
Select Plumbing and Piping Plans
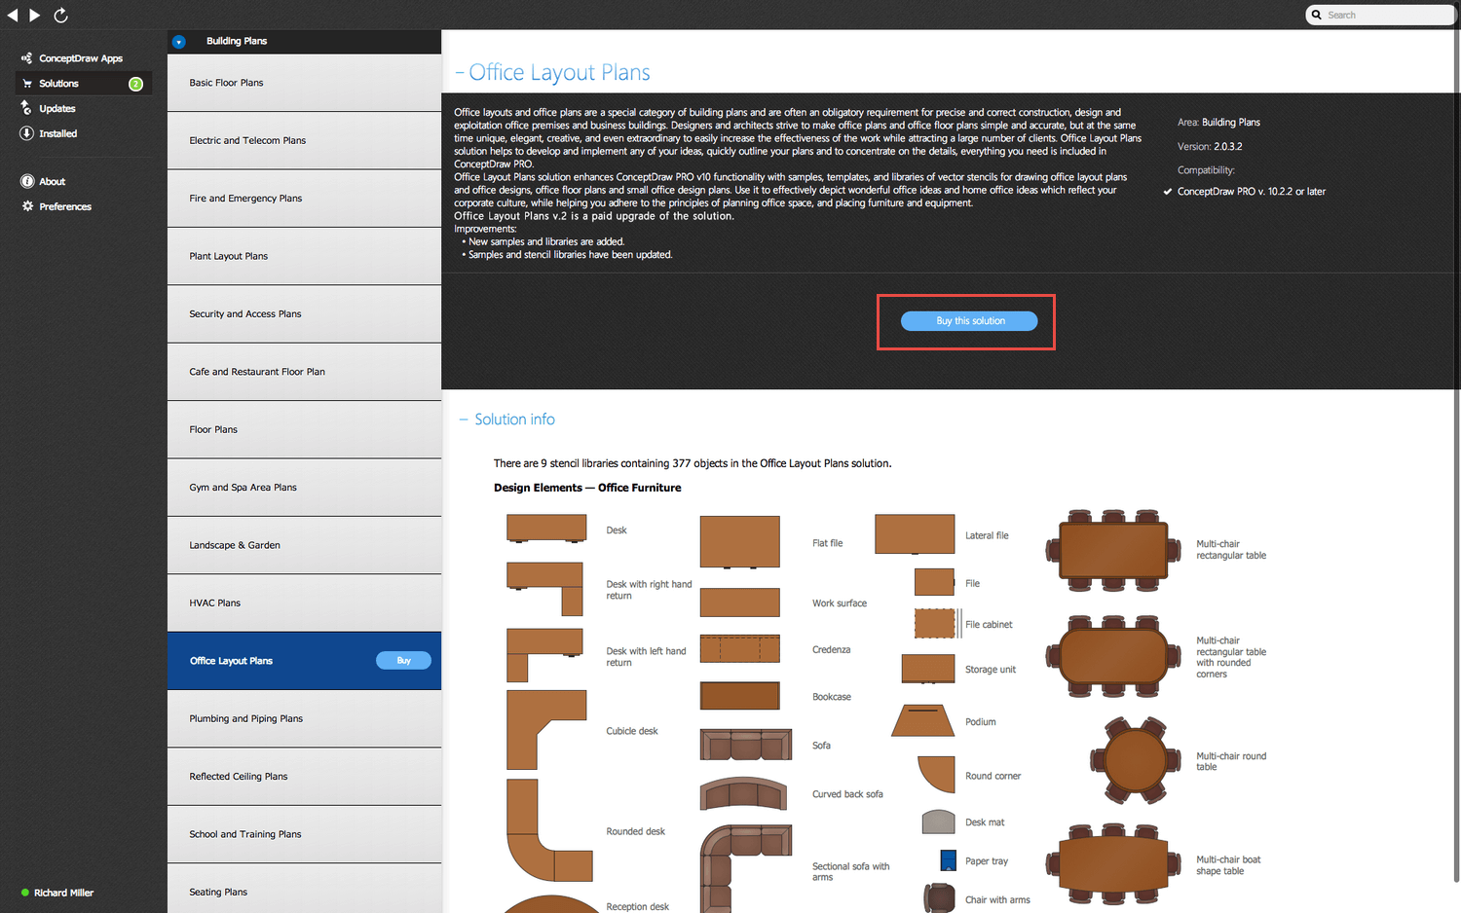304,718
